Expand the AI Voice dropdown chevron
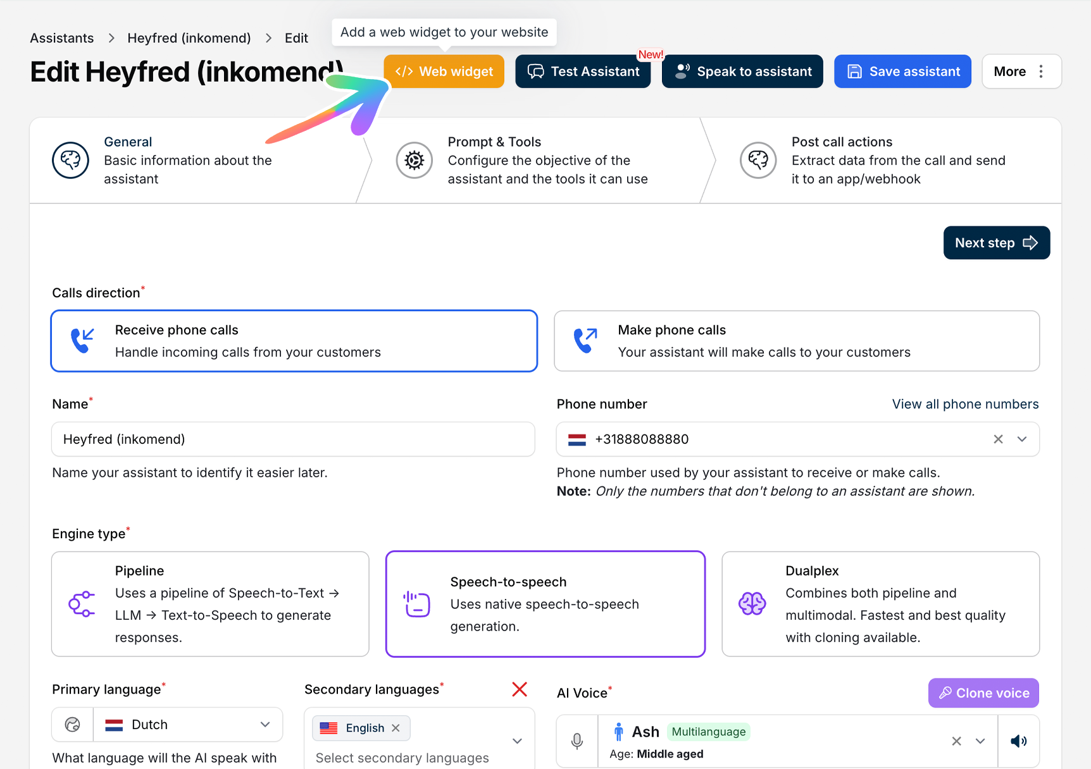The image size is (1091, 769). coord(980,741)
